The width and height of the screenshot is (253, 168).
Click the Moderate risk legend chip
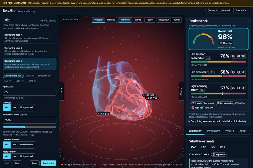tap(225, 103)
